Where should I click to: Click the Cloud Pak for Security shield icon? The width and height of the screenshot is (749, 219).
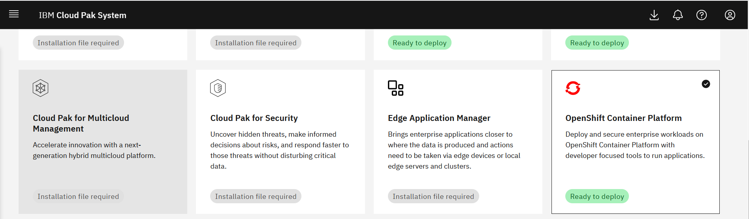[x=218, y=88]
